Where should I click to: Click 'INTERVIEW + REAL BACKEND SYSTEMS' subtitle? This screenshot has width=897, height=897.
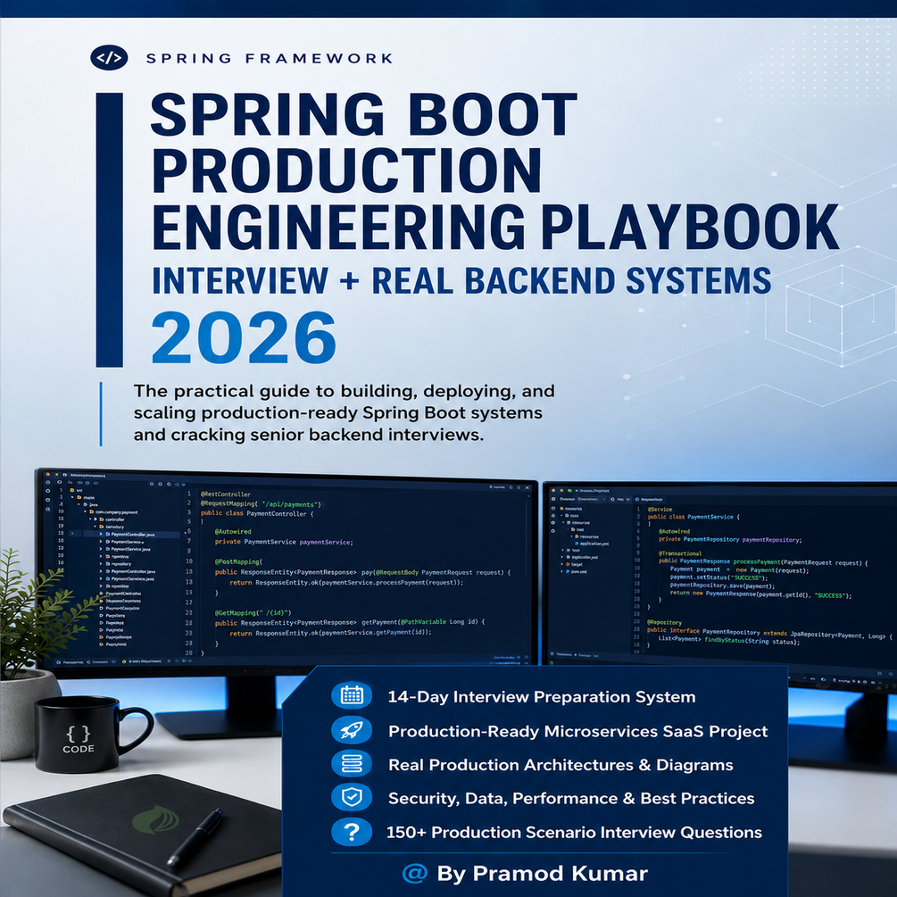[461, 280]
